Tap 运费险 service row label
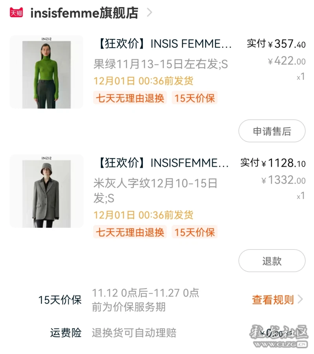This screenshot has width=314, height=354. [x=66, y=333]
